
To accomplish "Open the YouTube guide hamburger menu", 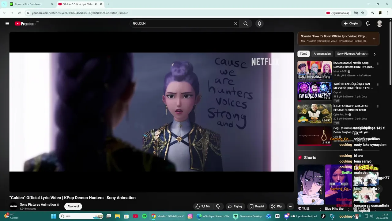I will [7, 24].
